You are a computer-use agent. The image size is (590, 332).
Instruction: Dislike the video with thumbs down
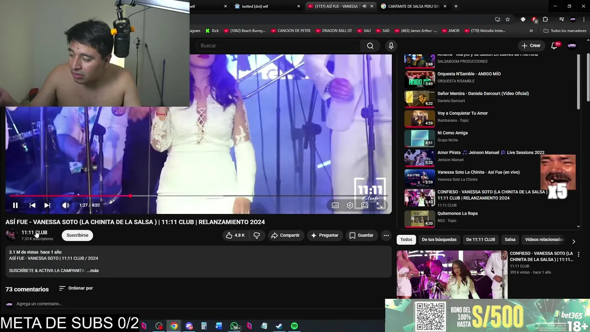(257, 235)
